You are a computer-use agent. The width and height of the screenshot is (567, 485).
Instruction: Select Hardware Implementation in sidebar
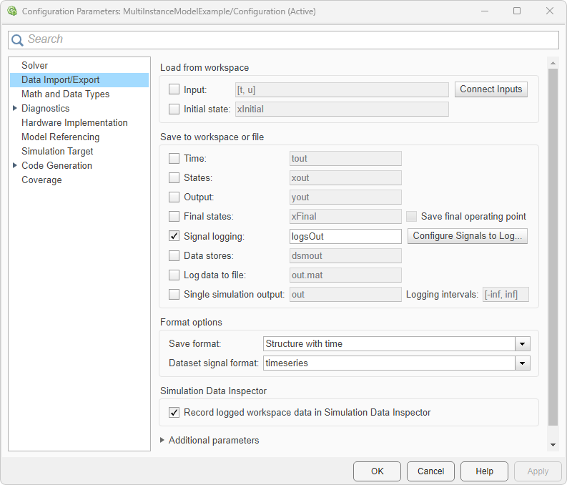pos(74,122)
